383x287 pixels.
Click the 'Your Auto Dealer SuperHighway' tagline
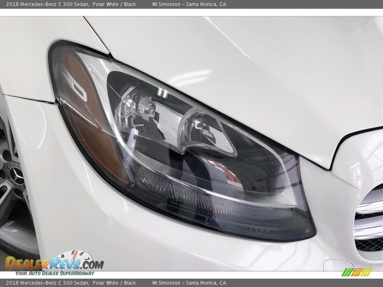pos(55,273)
